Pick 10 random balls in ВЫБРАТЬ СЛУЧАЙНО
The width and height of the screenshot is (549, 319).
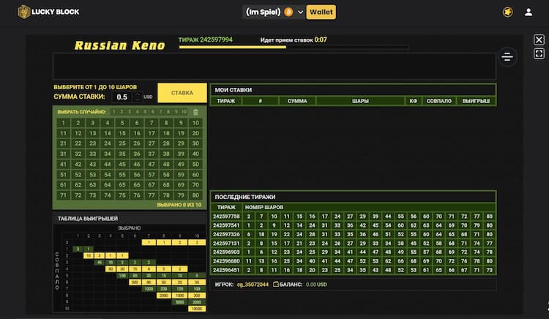184,112
